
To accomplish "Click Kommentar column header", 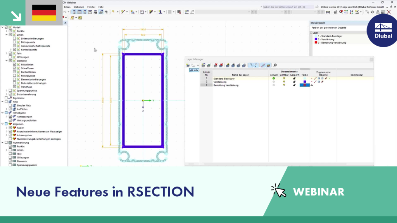I will click(x=357, y=75).
